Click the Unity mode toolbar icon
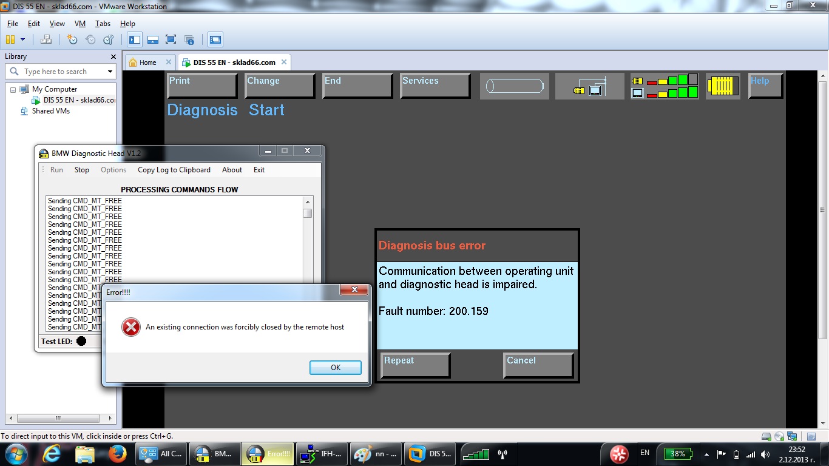This screenshot has height=466, width=829. (189, 39)
